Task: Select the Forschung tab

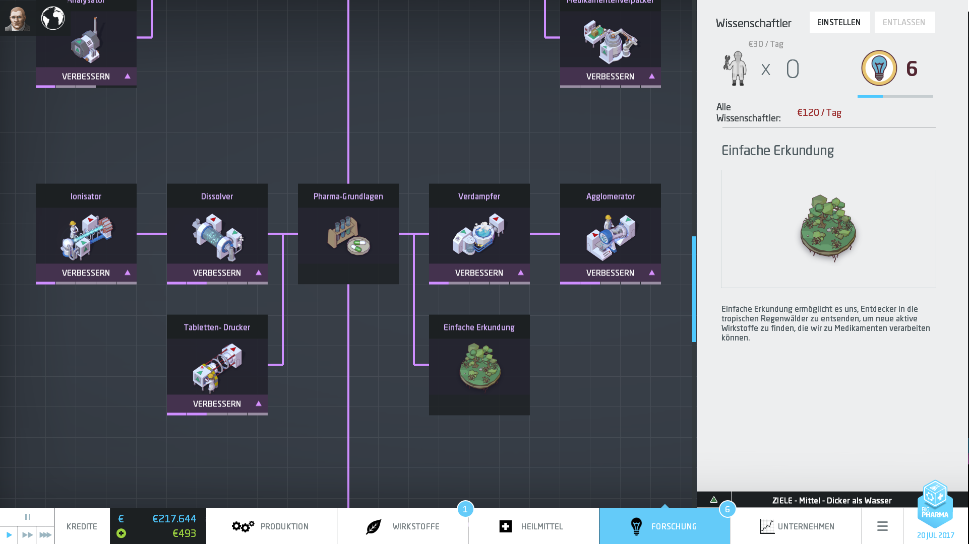Action: coord(665,526)
